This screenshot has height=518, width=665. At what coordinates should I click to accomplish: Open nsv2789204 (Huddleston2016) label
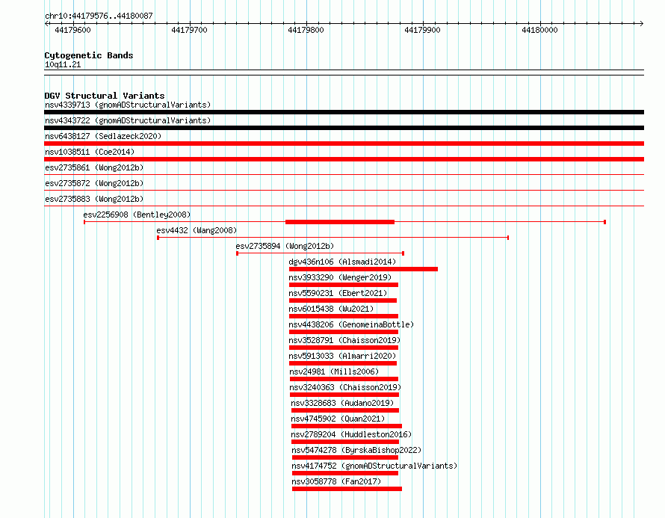pyautogui.click(x=351, y=434)
